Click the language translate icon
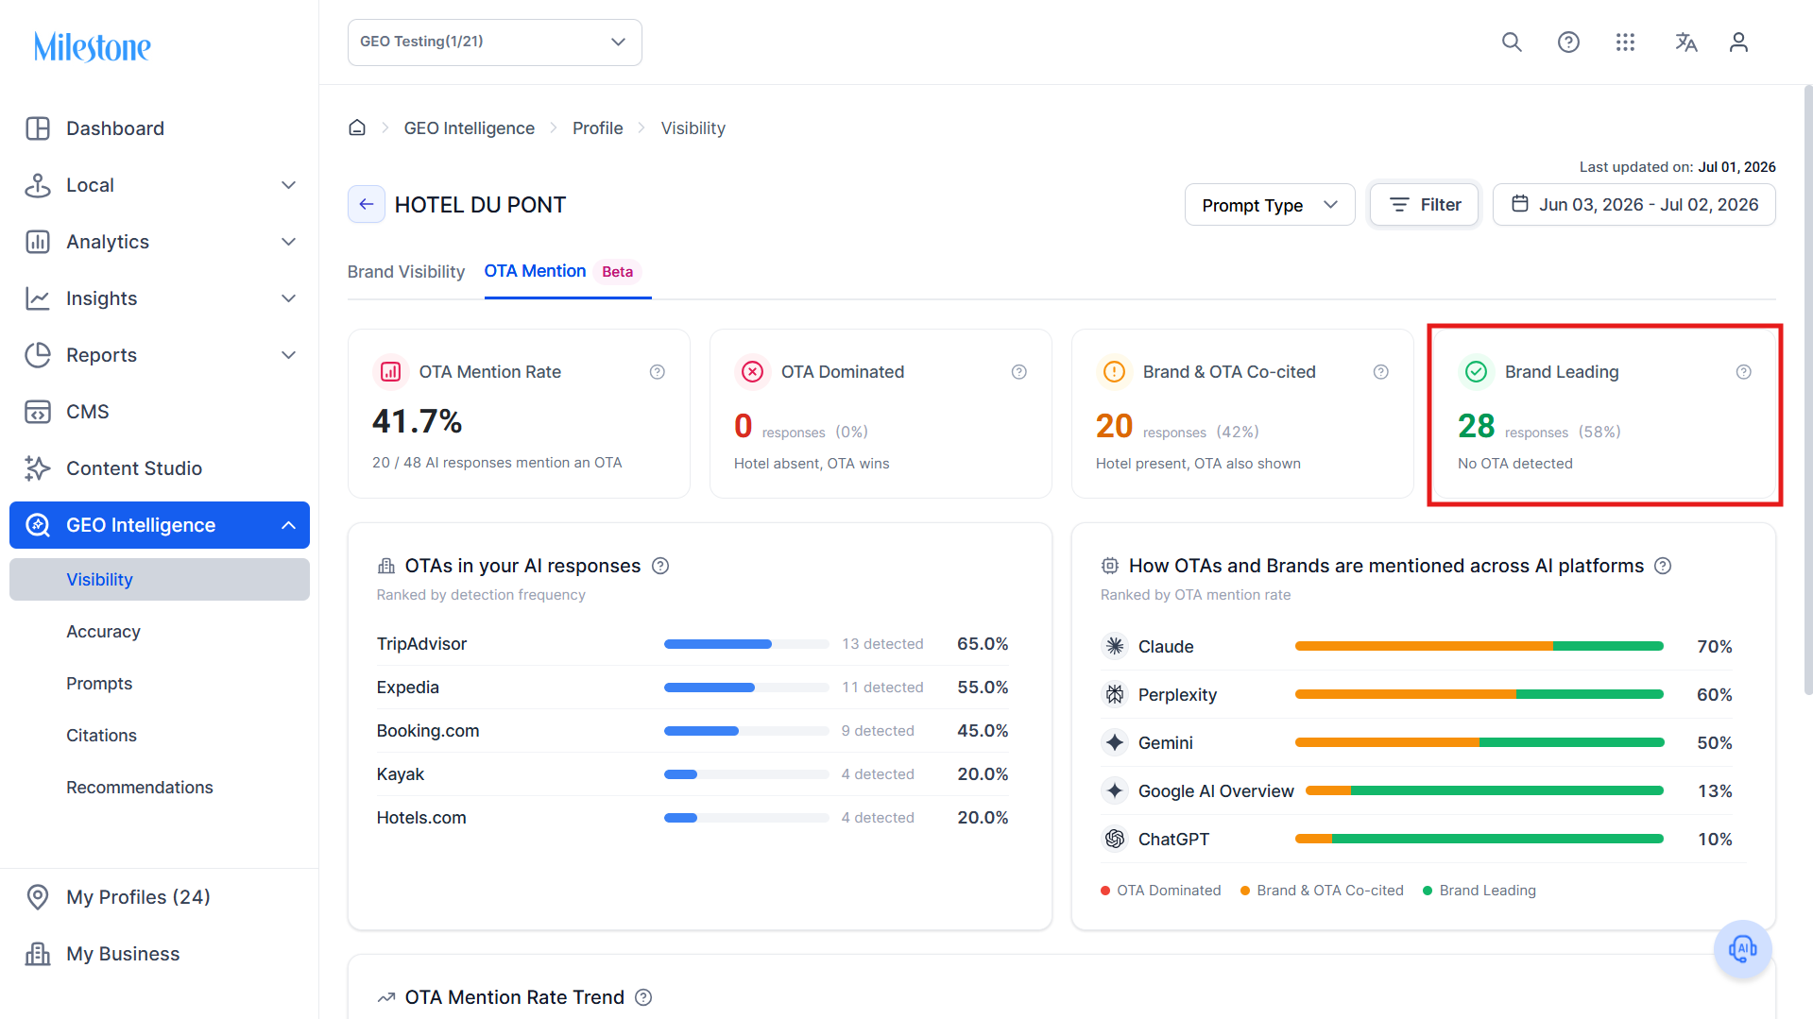 1685,42
